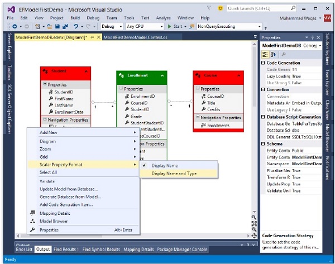Click in the Quick Launch search box
335x264 pixels.
pos(257,8)
